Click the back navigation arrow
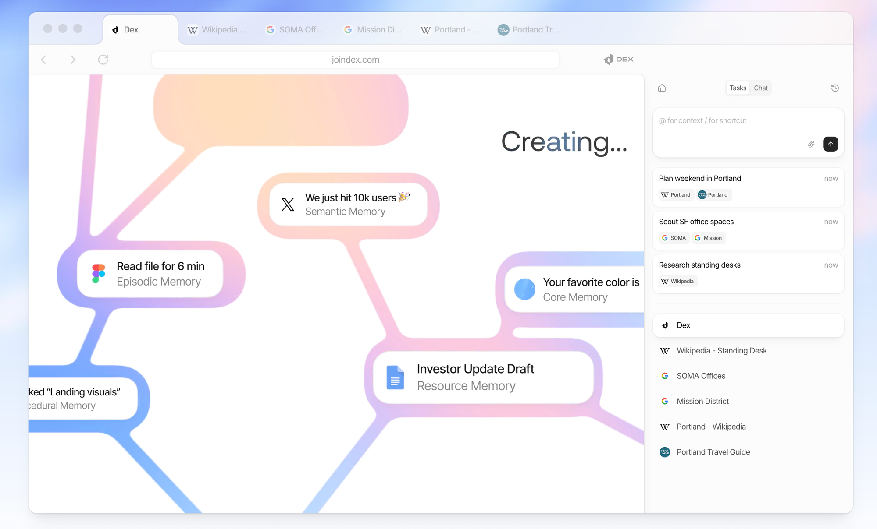The height and width of the screenshot is (529, 877). pos(43,60)
